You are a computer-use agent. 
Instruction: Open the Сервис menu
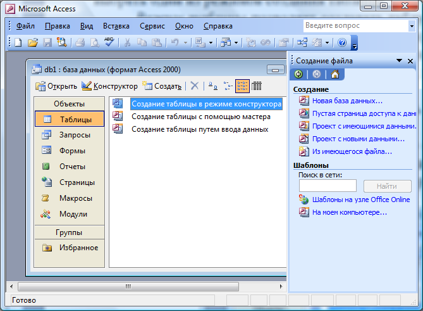click(152, 26)
